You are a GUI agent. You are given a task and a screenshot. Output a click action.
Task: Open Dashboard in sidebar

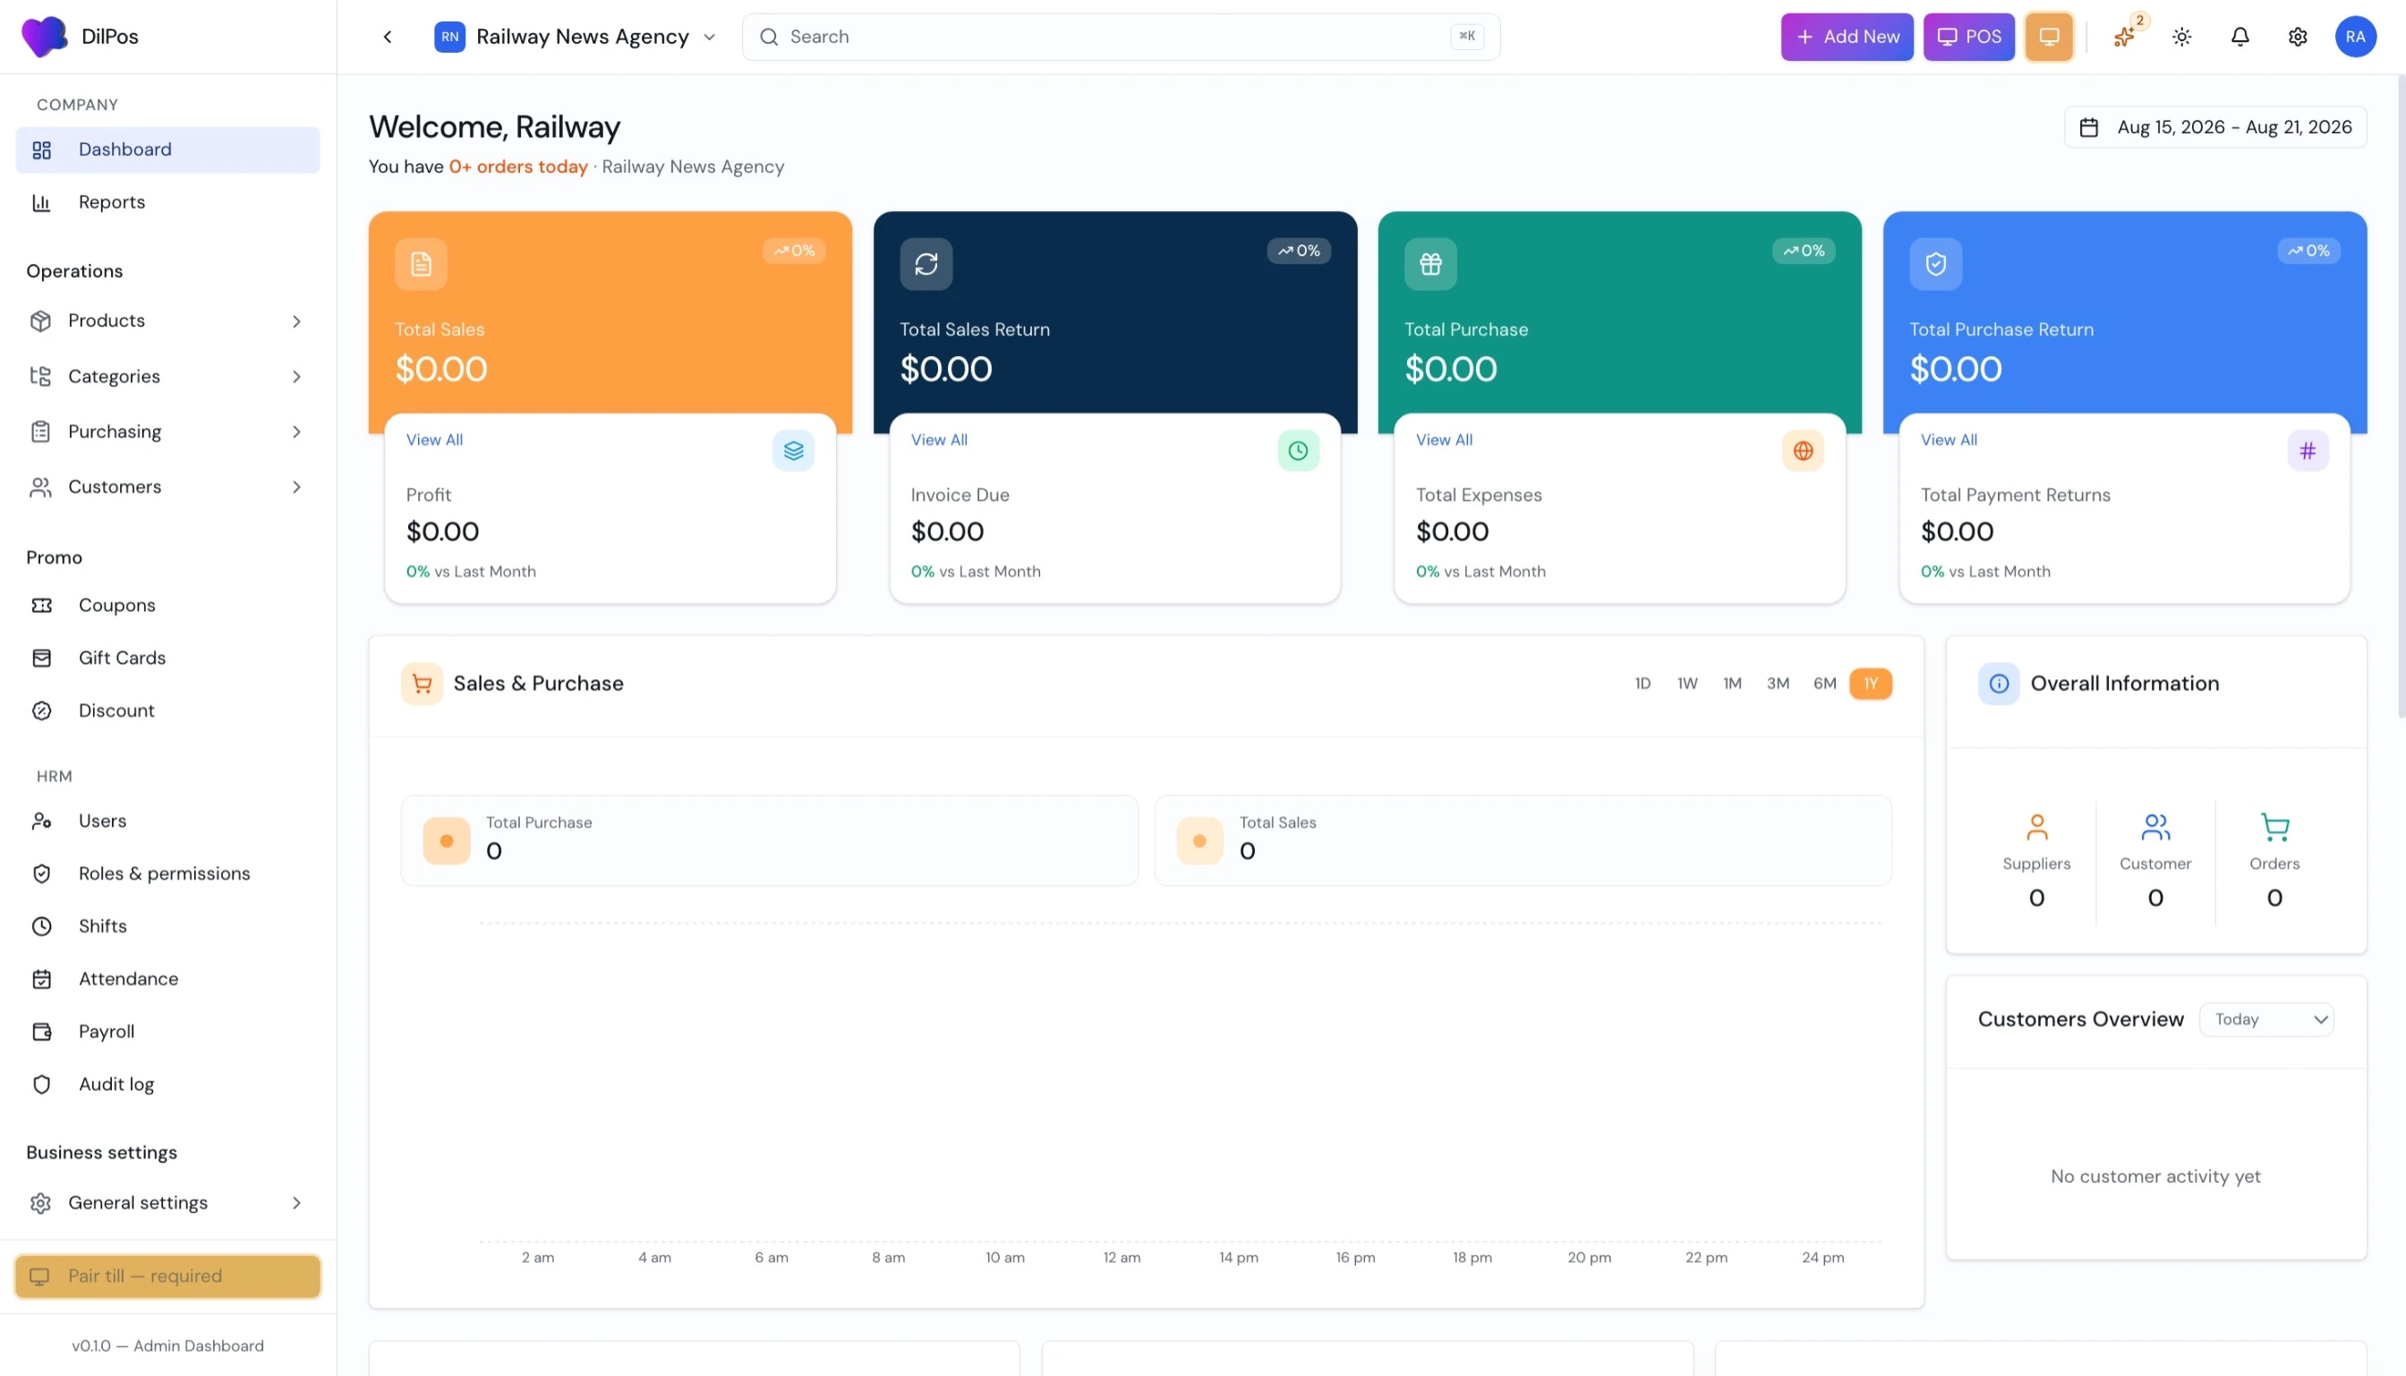pyautogui.click(x=167, y=149)
